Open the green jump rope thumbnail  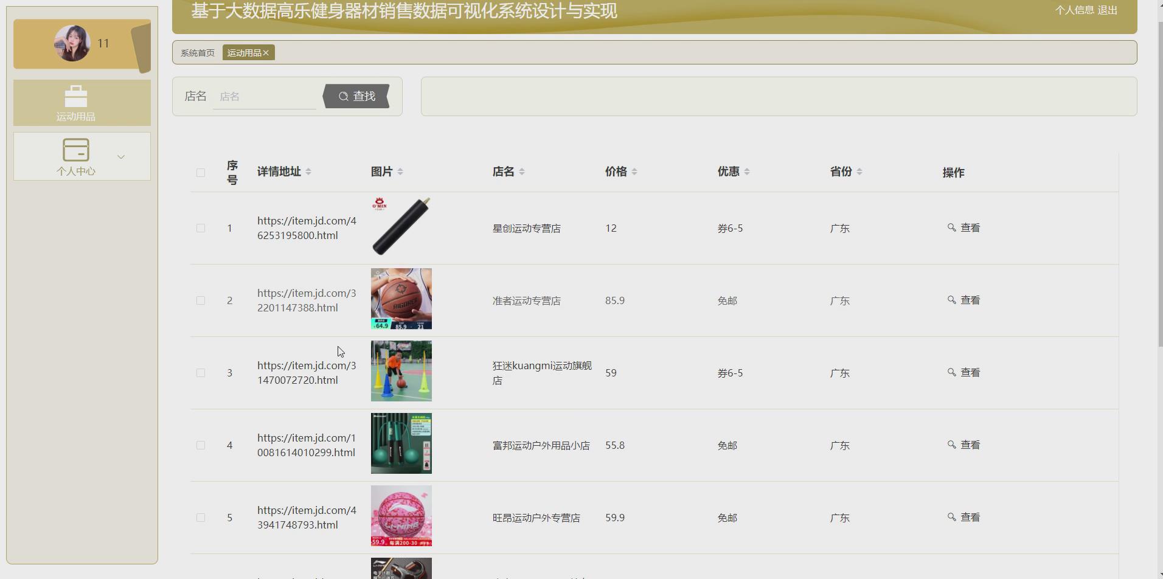coord(401,443)
